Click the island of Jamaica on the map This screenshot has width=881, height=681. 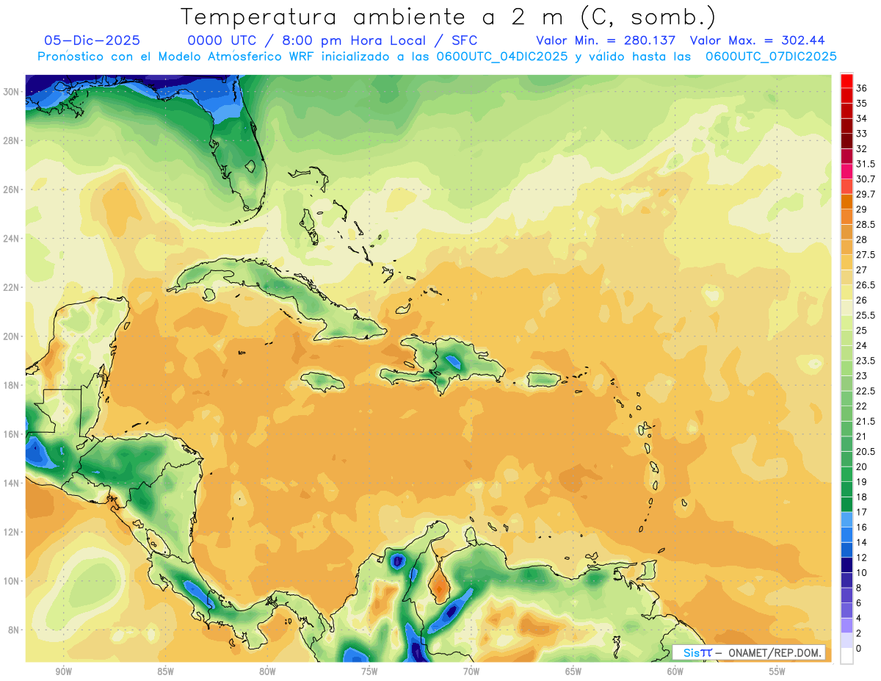click(x=323, y=381)
